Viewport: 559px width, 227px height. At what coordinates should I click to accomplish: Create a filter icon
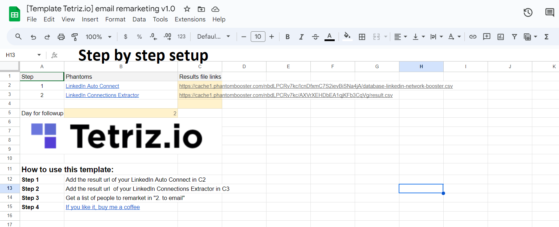[x=514, y=37]
